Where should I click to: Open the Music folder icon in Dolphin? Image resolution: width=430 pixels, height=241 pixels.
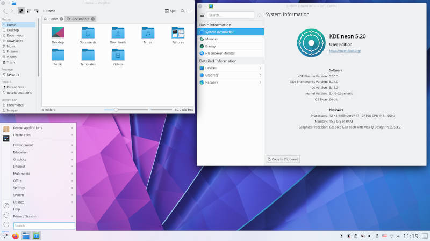pyautogui.click(x=148, y=33)
